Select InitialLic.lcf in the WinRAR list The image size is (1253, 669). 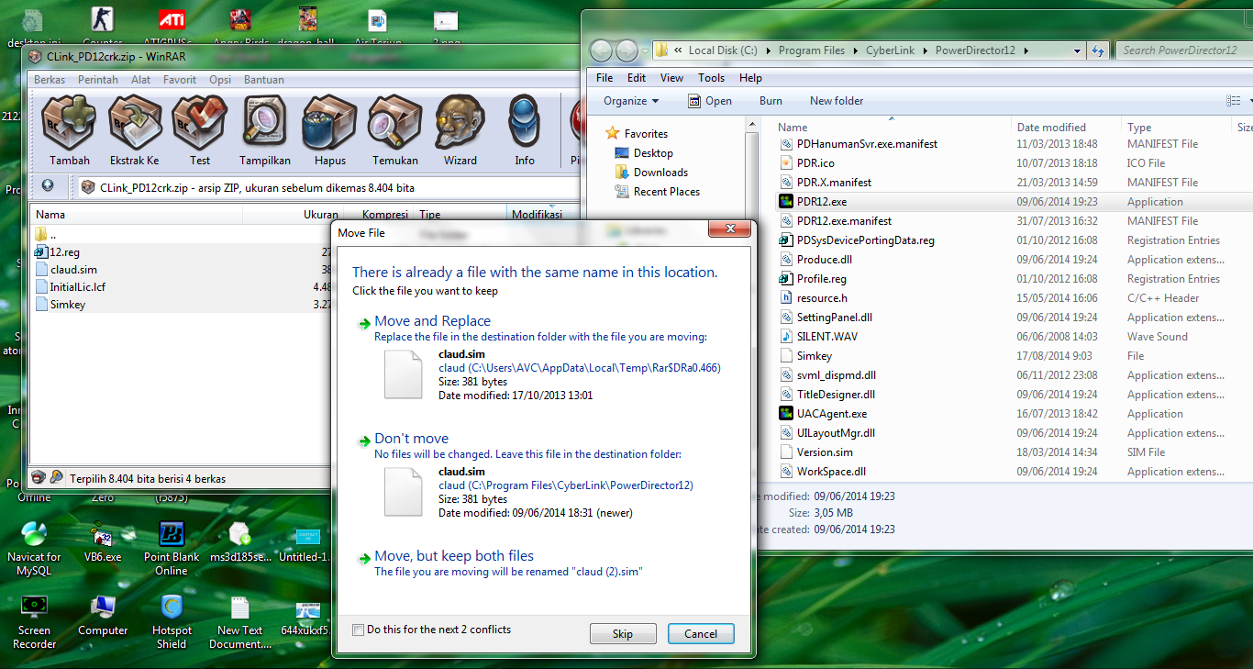[71, 287]
